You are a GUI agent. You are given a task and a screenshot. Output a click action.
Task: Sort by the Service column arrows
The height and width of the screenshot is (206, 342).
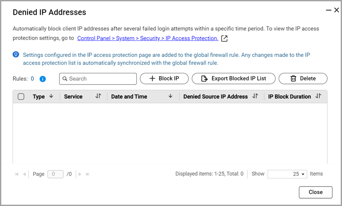pos(98,97)
